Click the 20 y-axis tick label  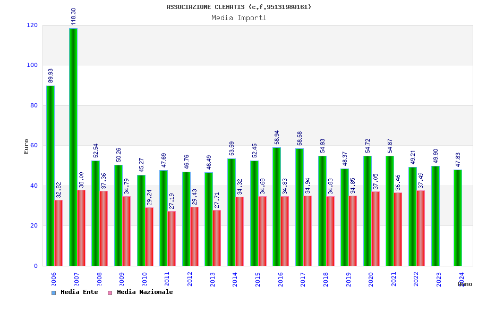point(34,225)
